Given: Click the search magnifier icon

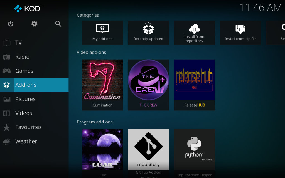Looking at the screenshot, I should pyautogui.click(x=58, y=24).
